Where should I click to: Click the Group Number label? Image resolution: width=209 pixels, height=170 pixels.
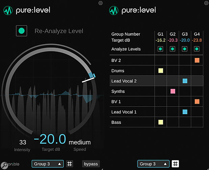point(126,34)
